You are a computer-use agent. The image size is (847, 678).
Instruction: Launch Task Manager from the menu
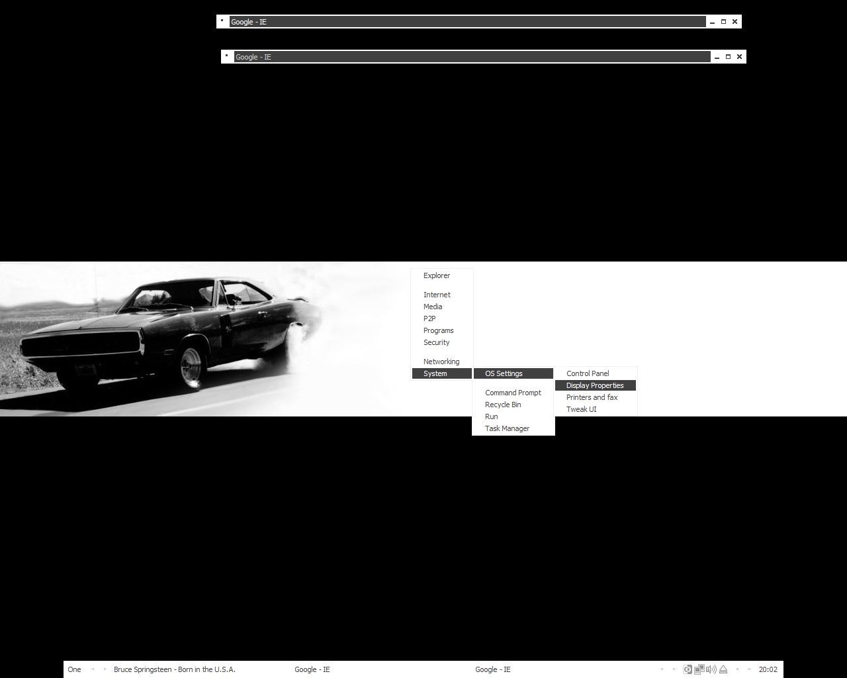[x=513, y=428]
